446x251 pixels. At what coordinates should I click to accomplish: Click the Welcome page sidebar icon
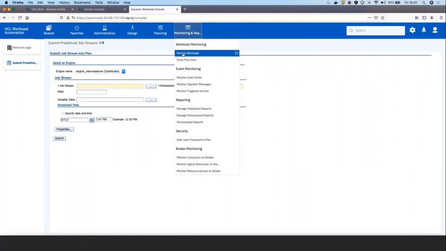pyautogui.click(x=10, y=47)
